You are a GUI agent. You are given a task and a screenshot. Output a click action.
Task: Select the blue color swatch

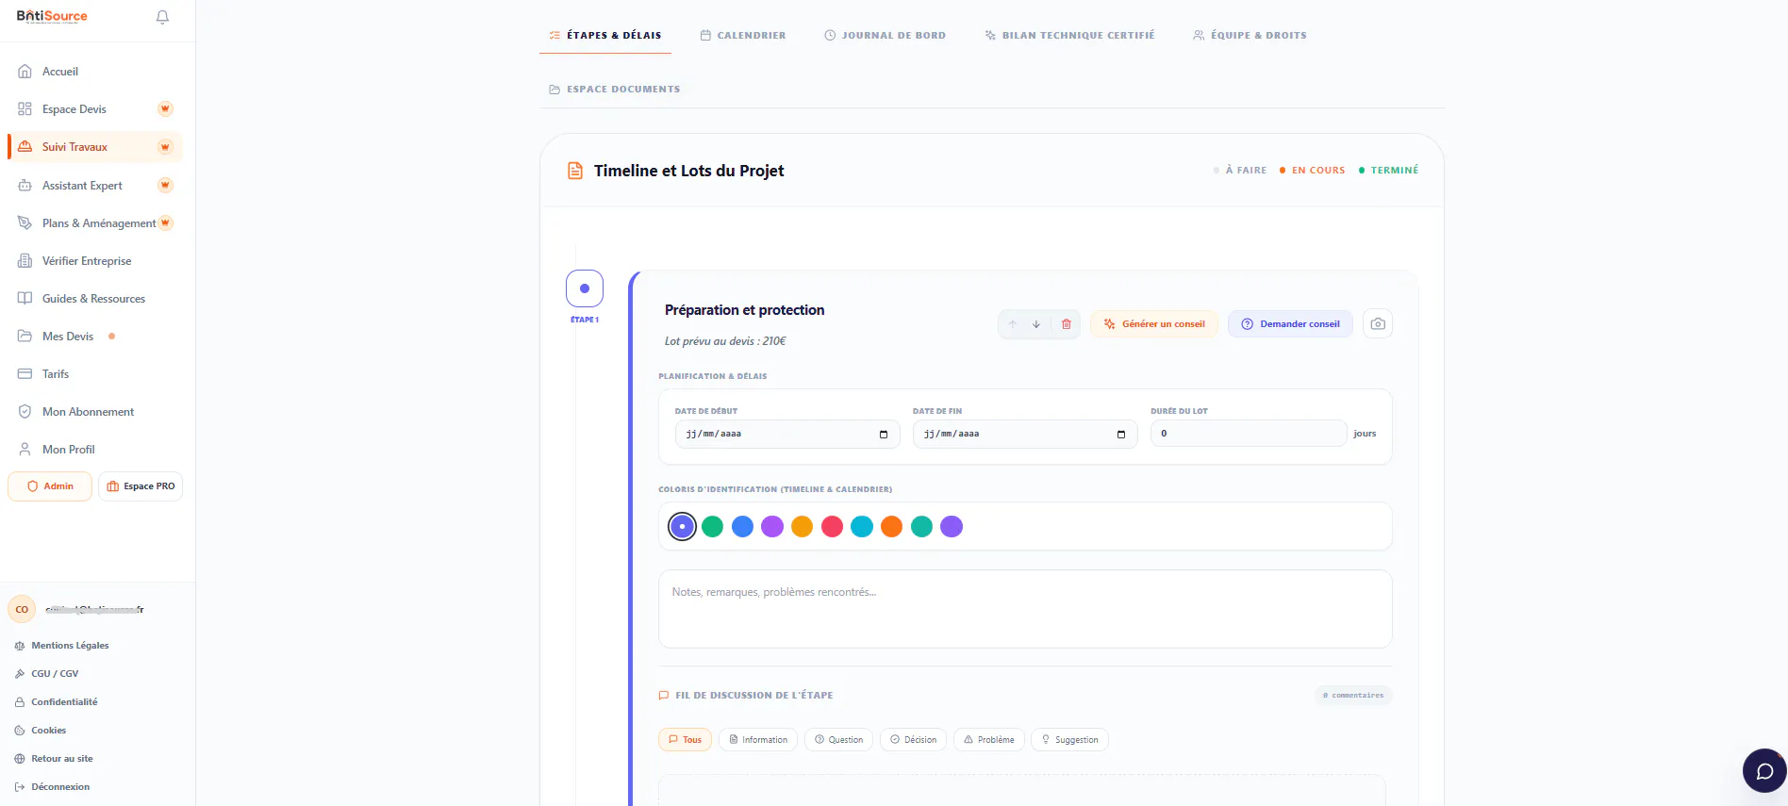click(743, 527)
